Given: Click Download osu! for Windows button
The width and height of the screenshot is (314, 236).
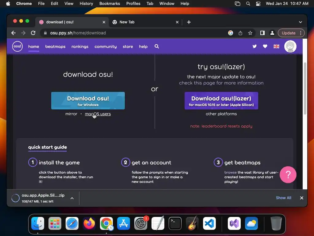Looking at the screenshot, I should [88, 101].
